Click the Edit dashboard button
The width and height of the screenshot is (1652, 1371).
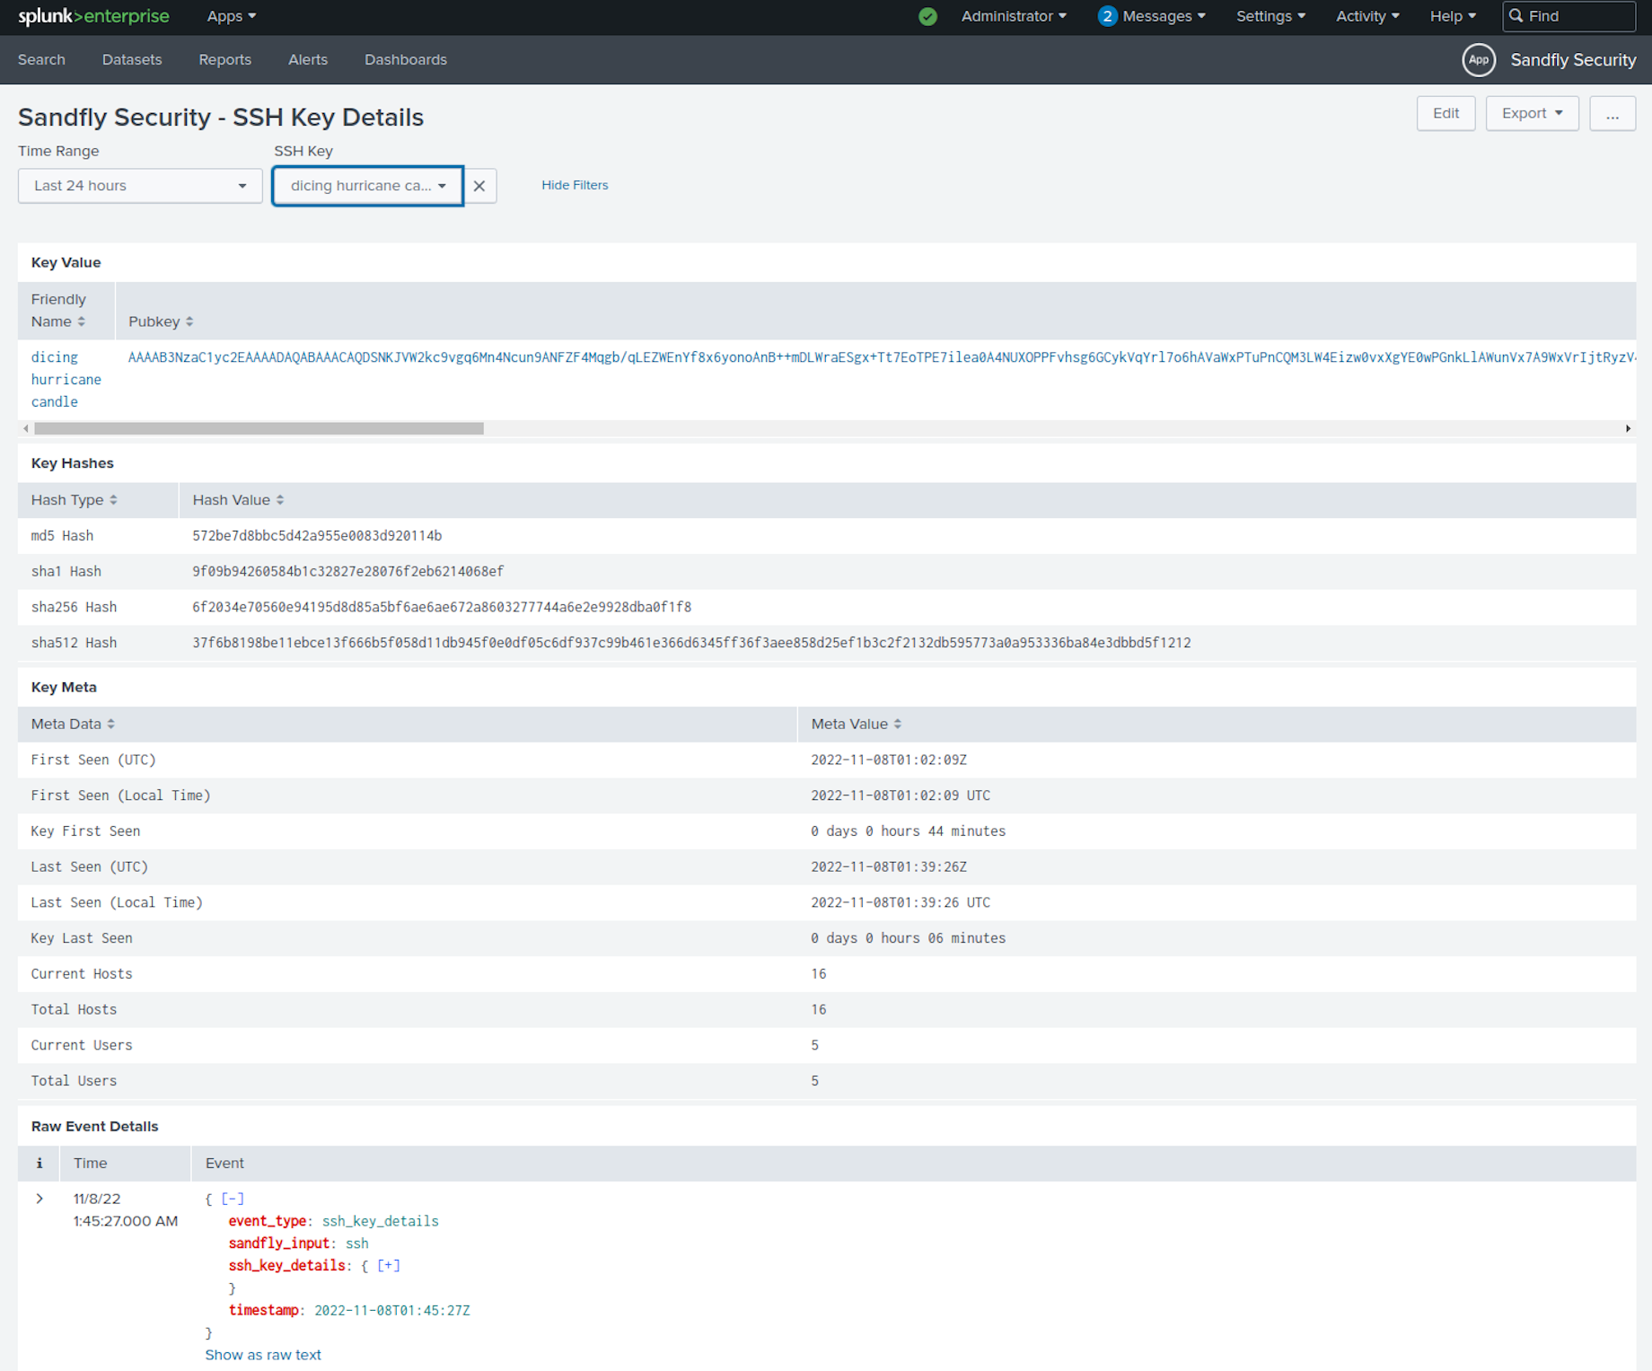pyautogui.click(x=1445, y=113)
